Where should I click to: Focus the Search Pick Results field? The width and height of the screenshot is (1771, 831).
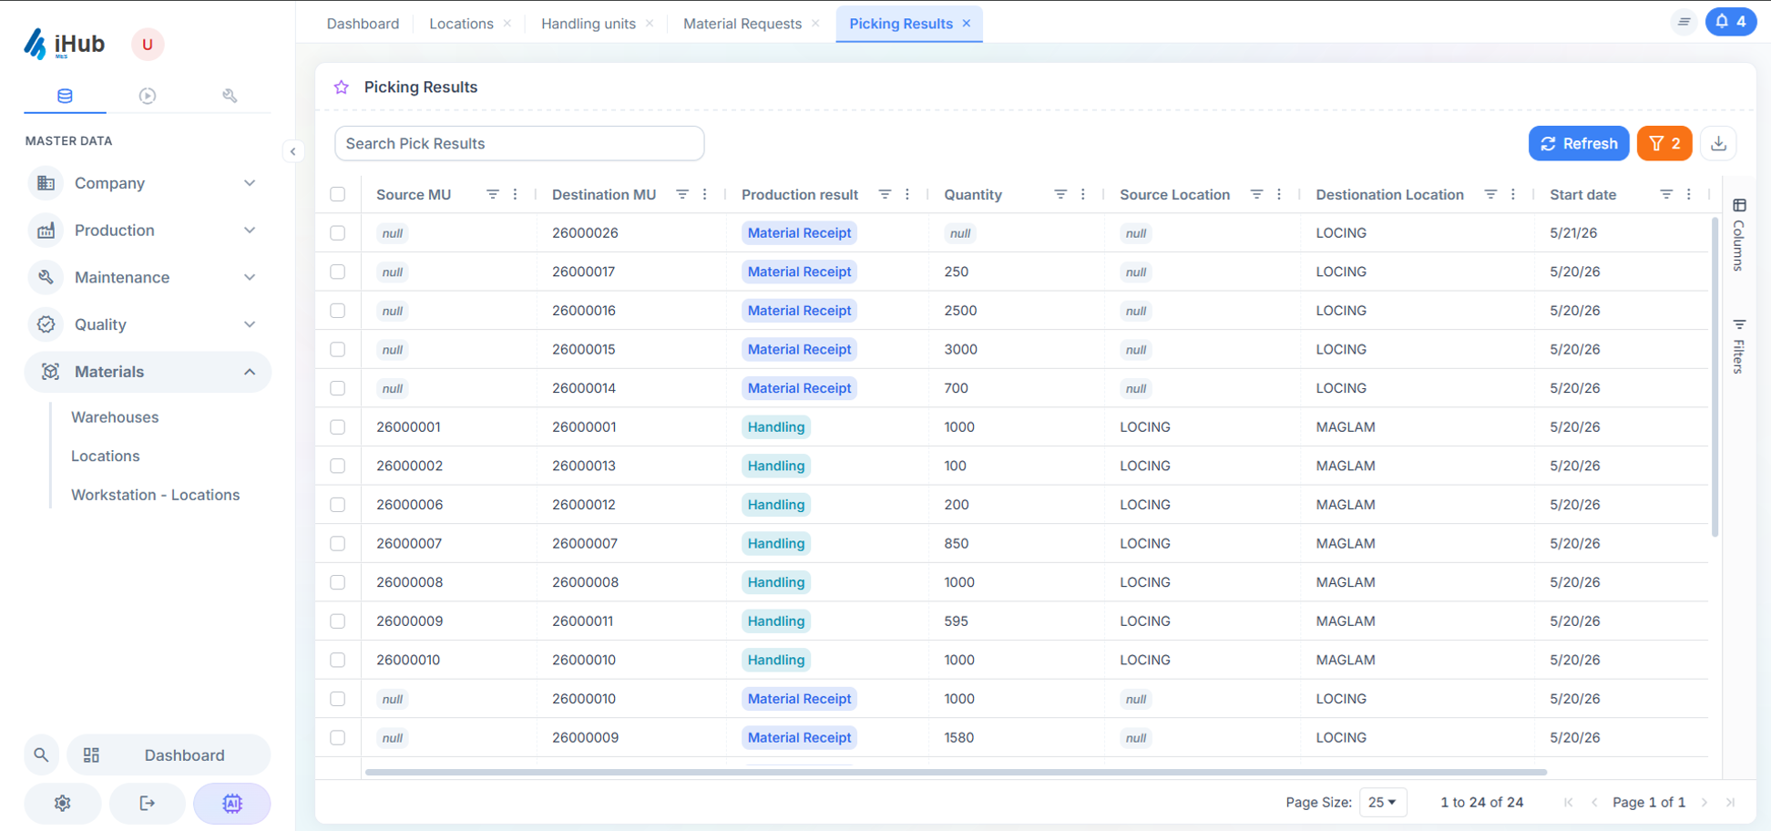[x=519, y=143]
